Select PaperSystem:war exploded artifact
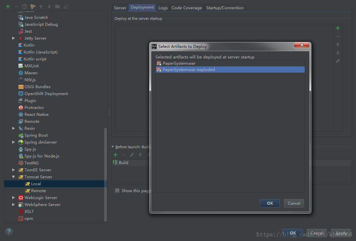Image resolution: width=356 pixels, height=241 pixels. (x=230, y=70)
